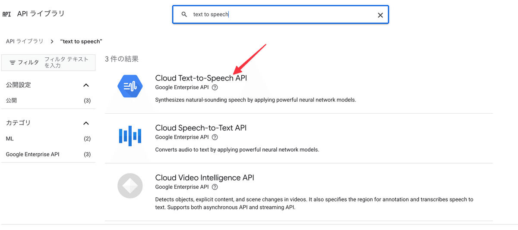The width and height of the screenshot is (518, 230).
Task: Clear the search with the X icon
Action: (x=380, y=15)
